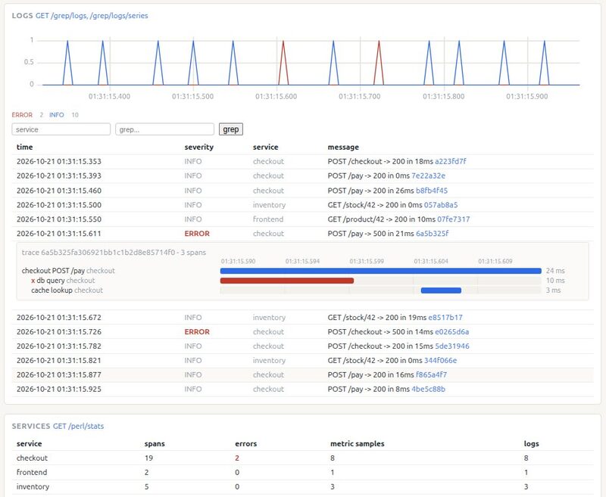The height and width of the screenshot is (497, 606).
Task: Open trace link b8fb4f45
Action: click(432, 191)
